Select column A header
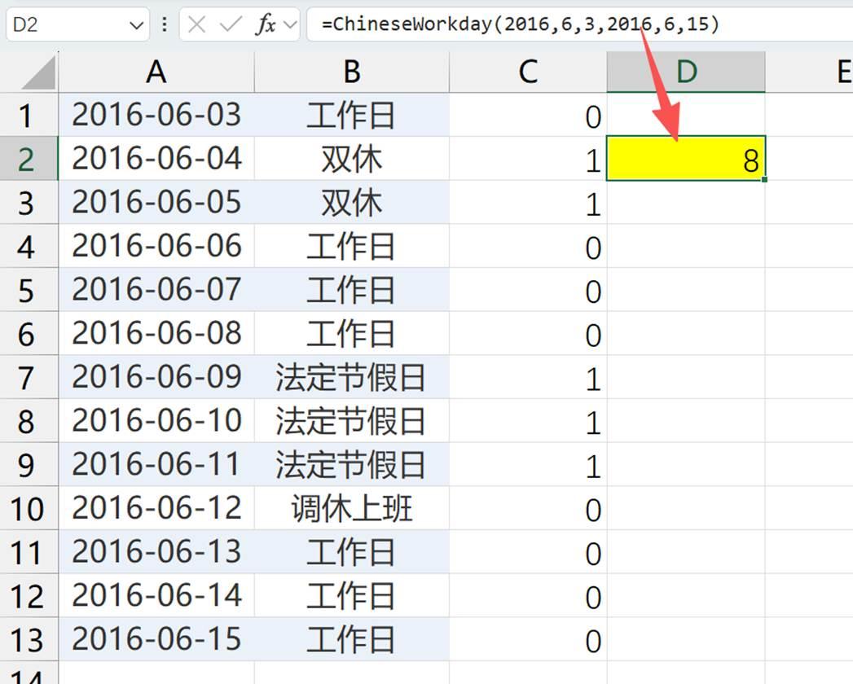The height and width of the screenshot is (684, 853). tap(156, 72)
